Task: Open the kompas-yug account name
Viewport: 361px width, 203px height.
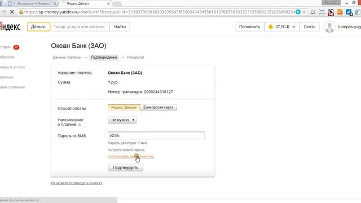Action: tap(350, 27)
